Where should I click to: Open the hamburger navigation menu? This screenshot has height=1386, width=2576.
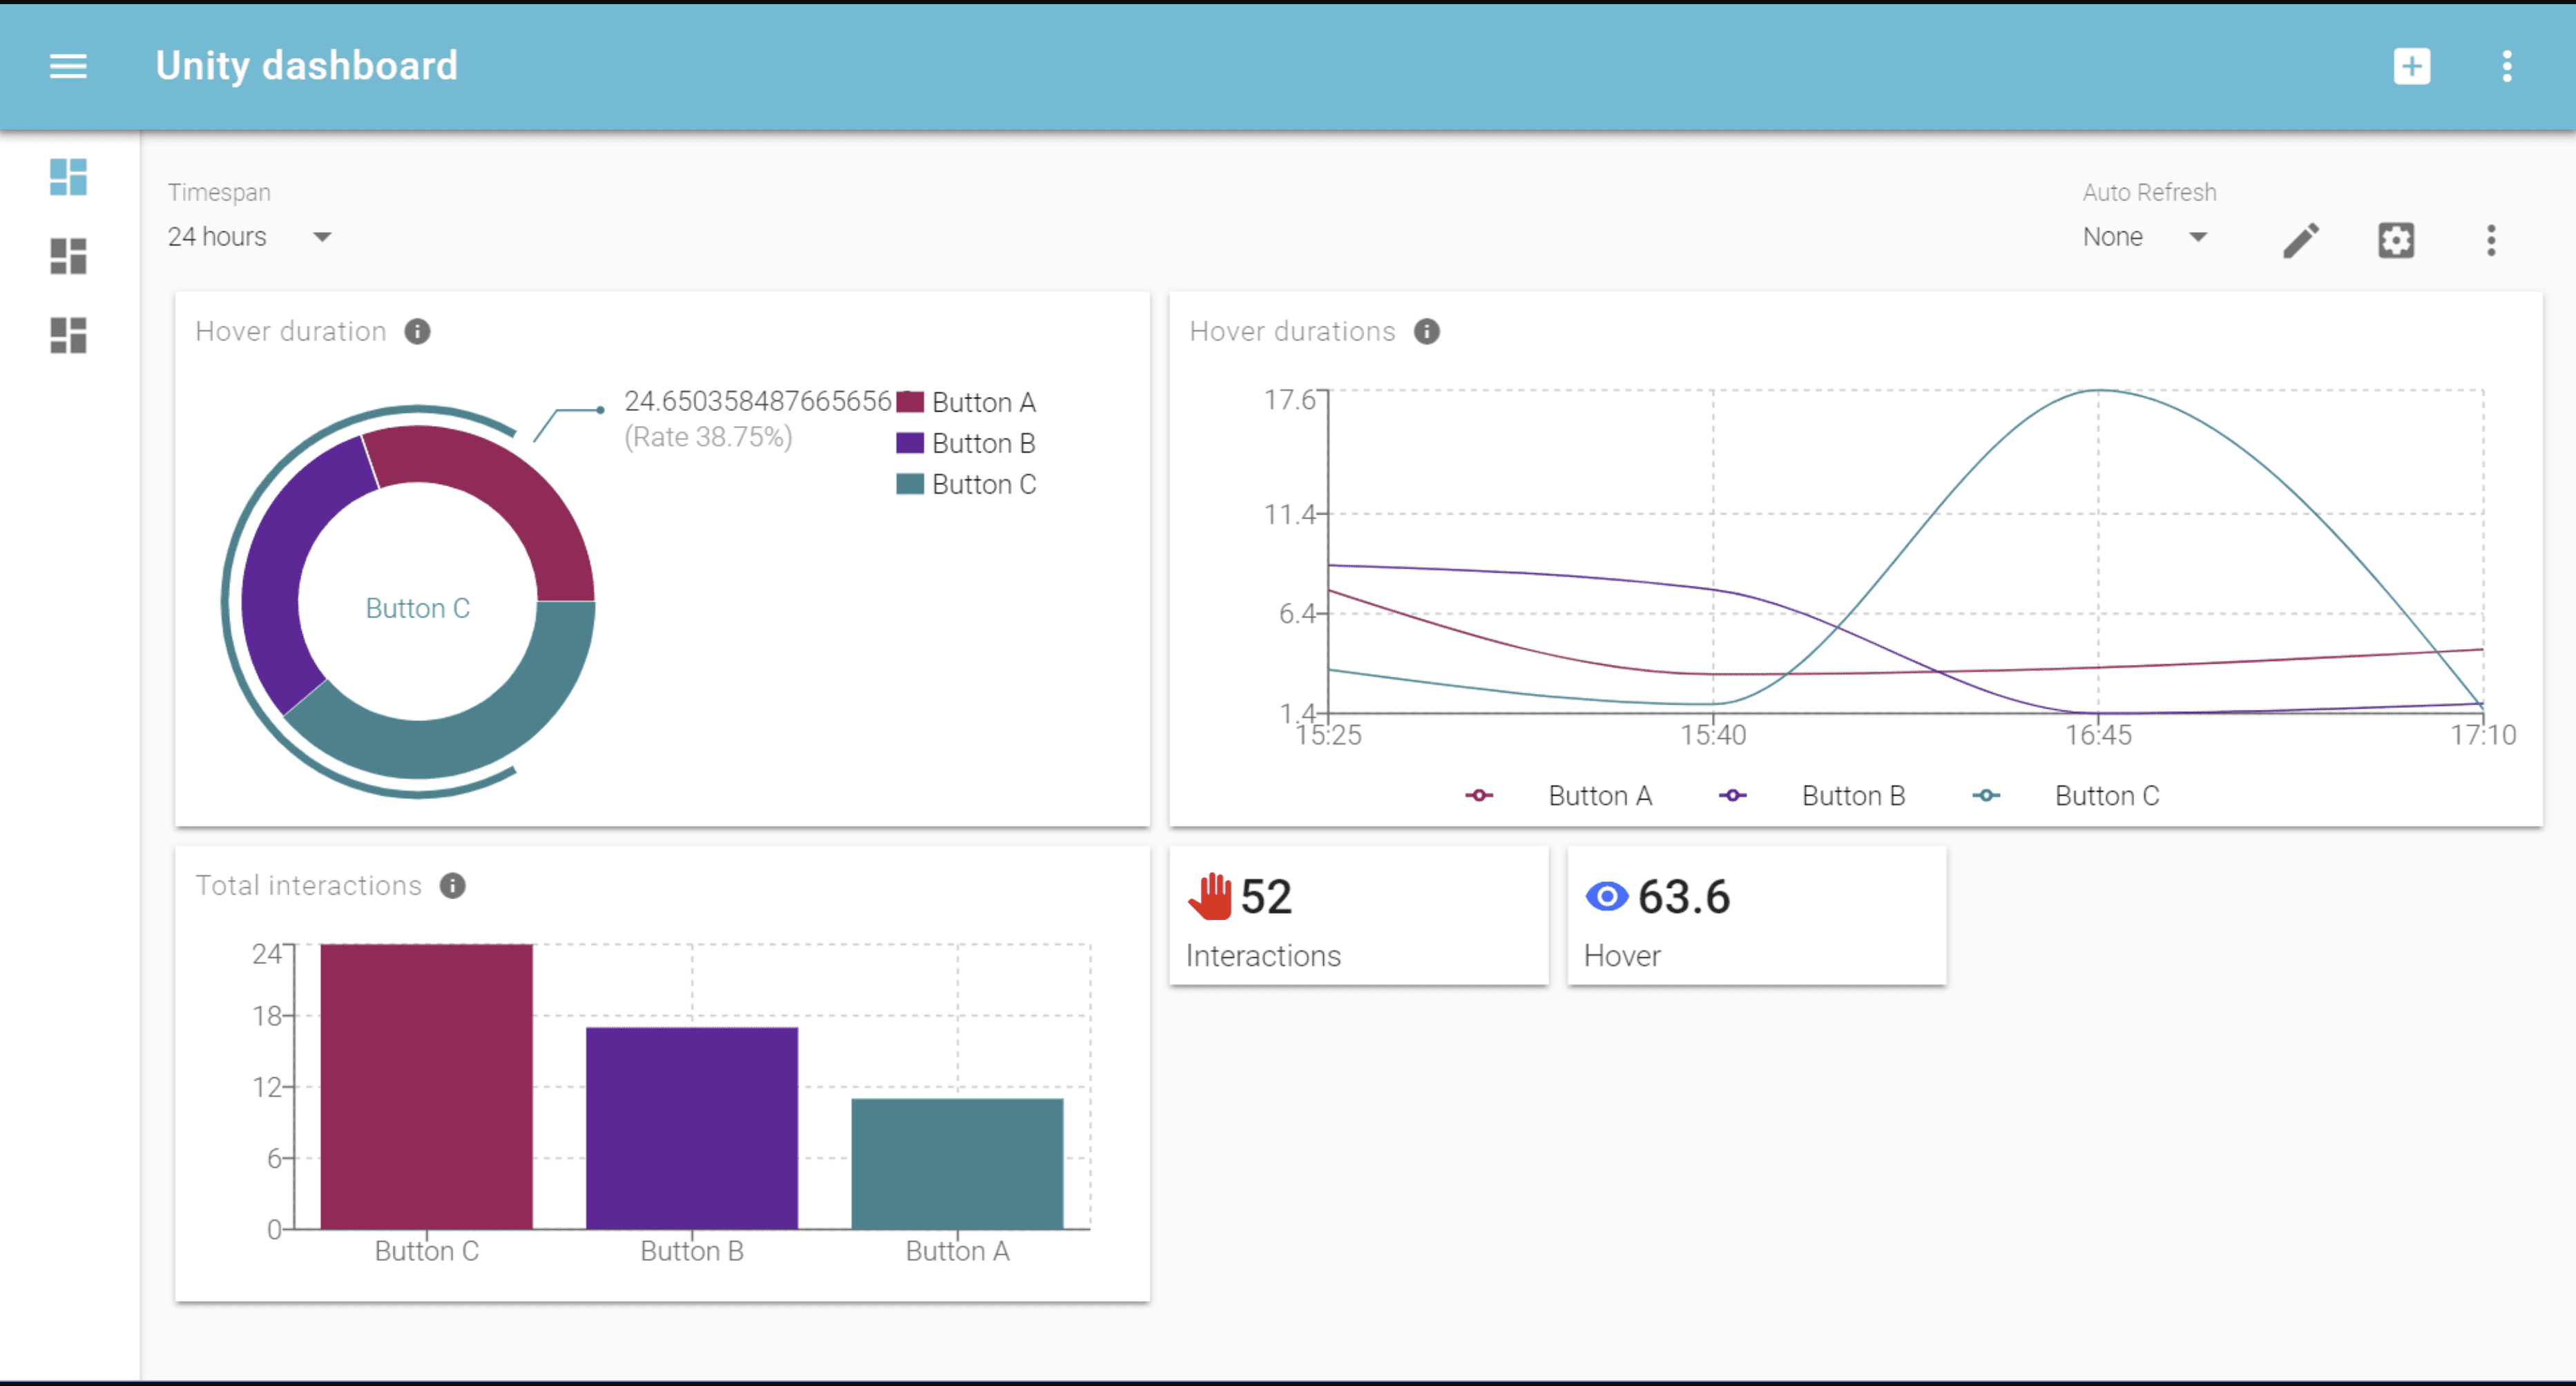pyautogui.click(x=68, y=66)
